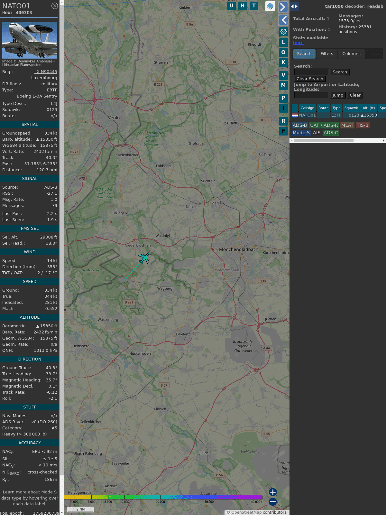Click the sidebar width toggle arrows
Screen dimensions: 386x515
coord(294,6)
